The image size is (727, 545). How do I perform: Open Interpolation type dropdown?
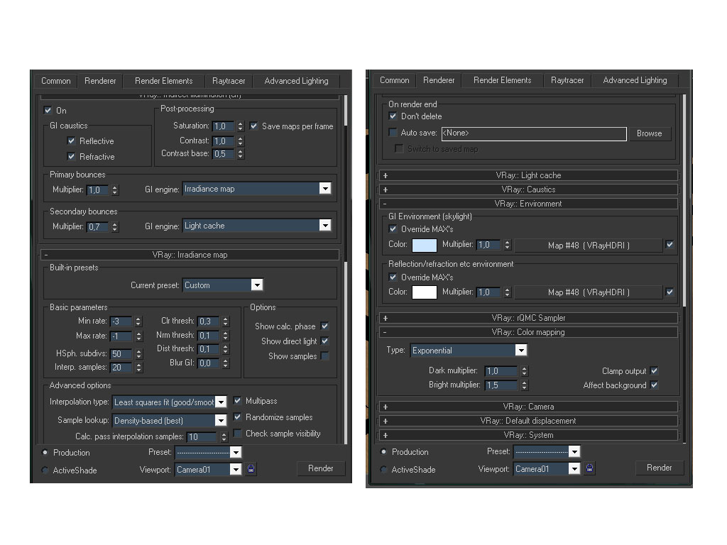(222, 402)
